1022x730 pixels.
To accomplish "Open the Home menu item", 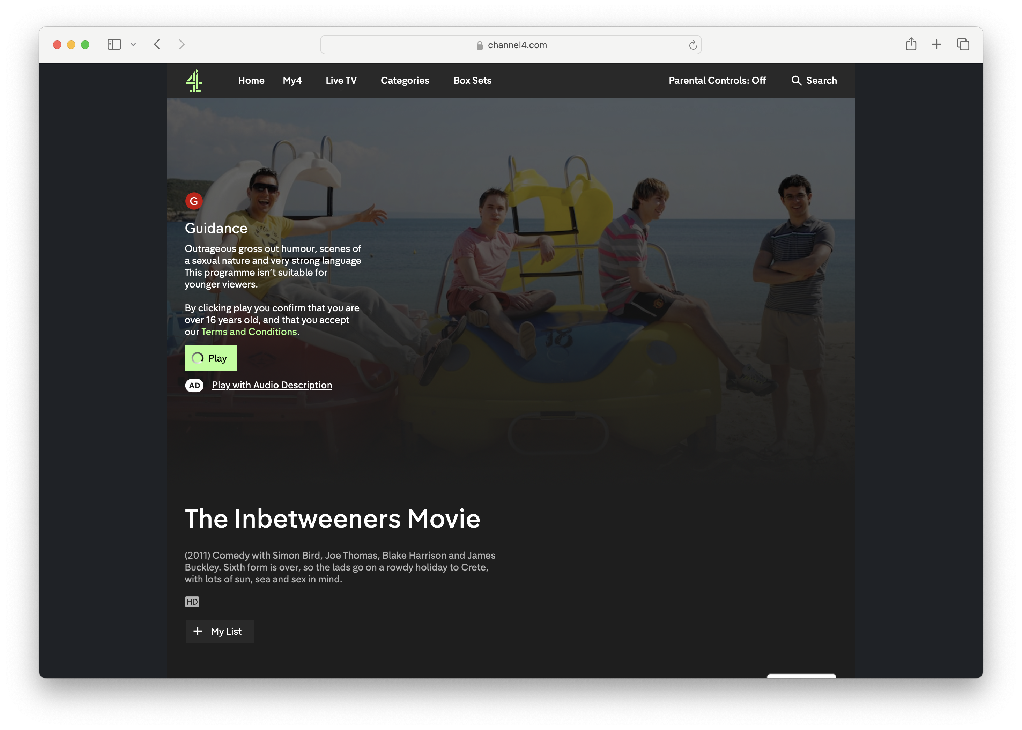I will pos(251,81).
